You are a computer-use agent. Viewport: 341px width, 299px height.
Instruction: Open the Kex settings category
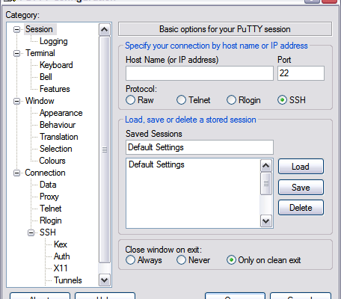(61, 244)
